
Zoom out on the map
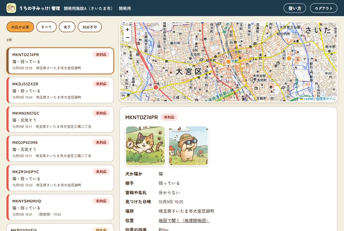pos(128,38)
